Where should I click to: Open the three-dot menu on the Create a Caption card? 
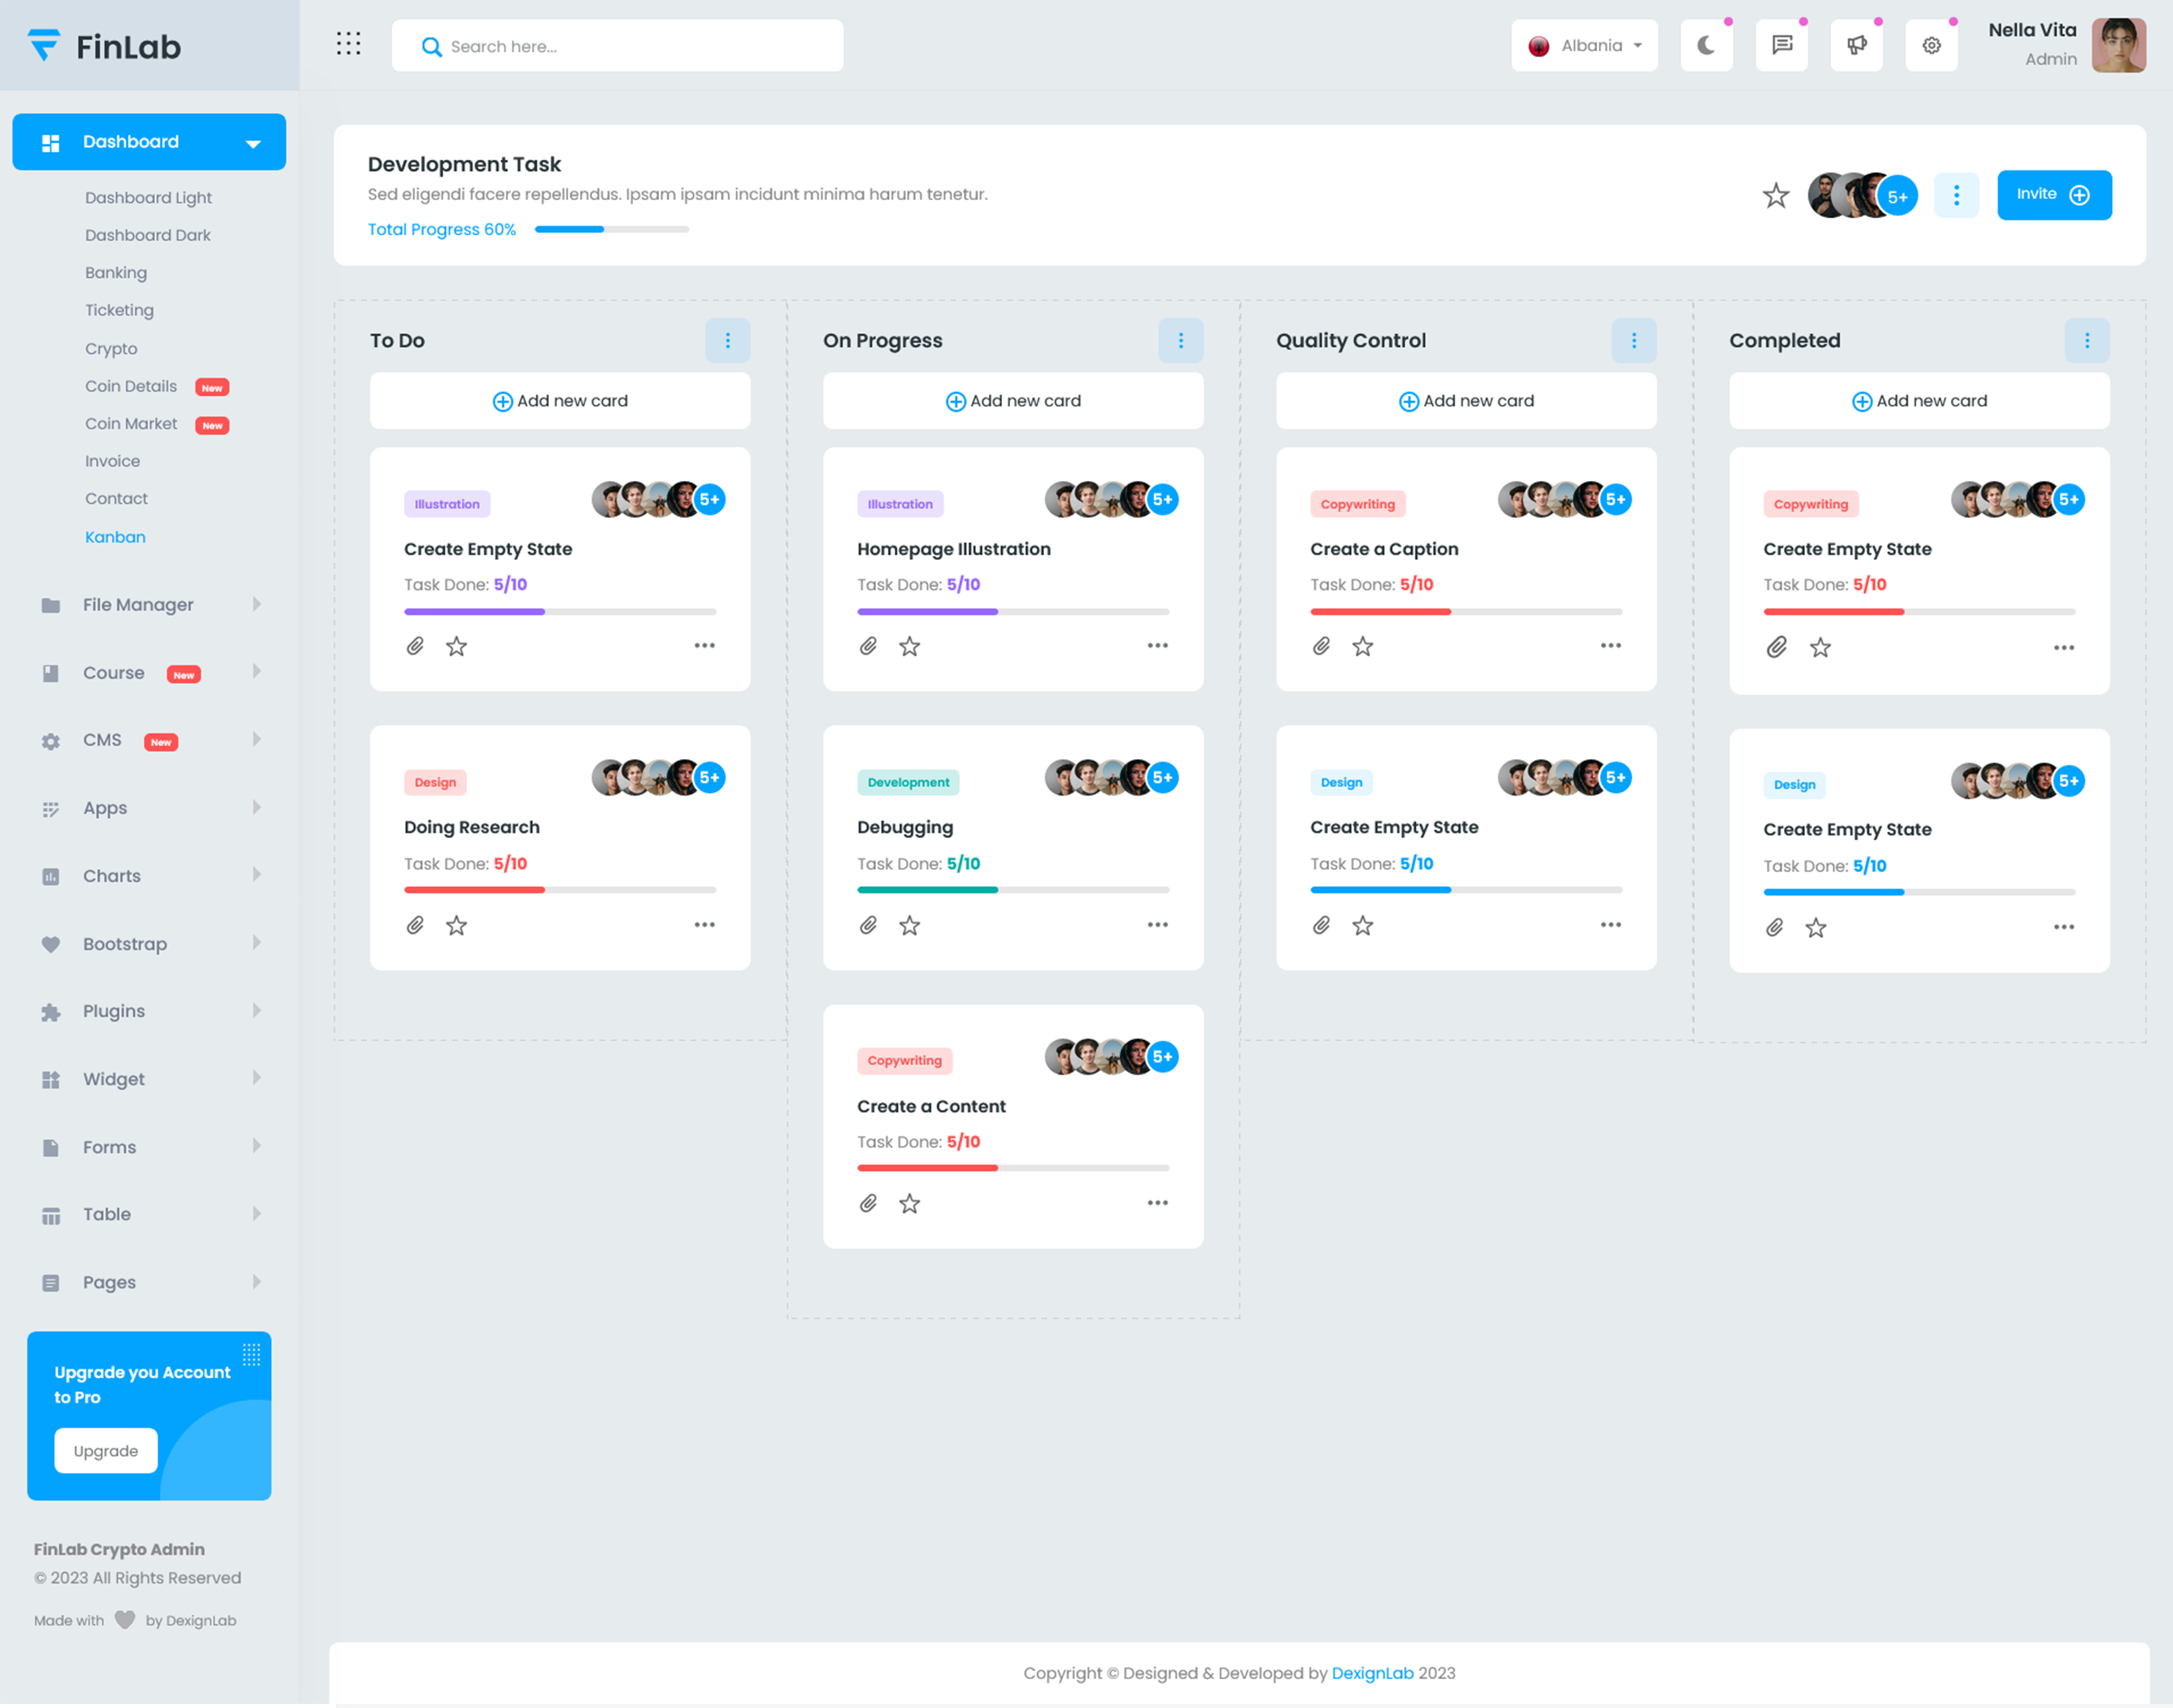tap(1610, 646)
